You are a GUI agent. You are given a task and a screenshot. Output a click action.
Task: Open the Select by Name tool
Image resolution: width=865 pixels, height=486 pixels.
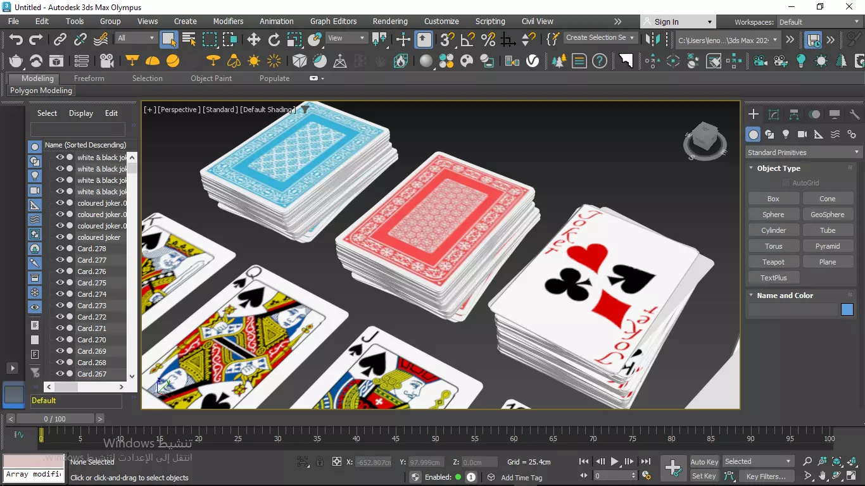189,40
